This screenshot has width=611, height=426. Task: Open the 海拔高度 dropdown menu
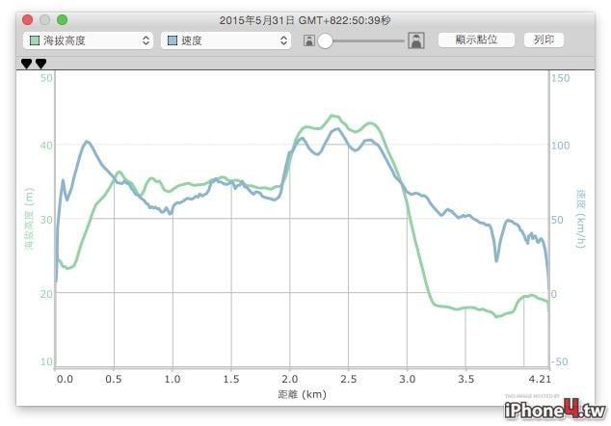tap(88, 40)
